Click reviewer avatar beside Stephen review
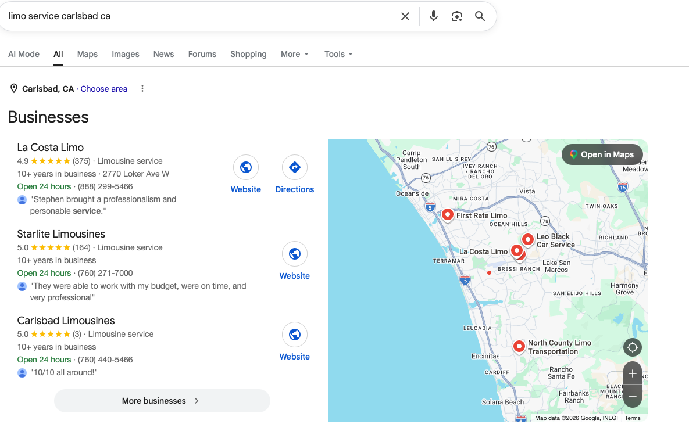The image size is (689, 424). [x=22, y=200]
